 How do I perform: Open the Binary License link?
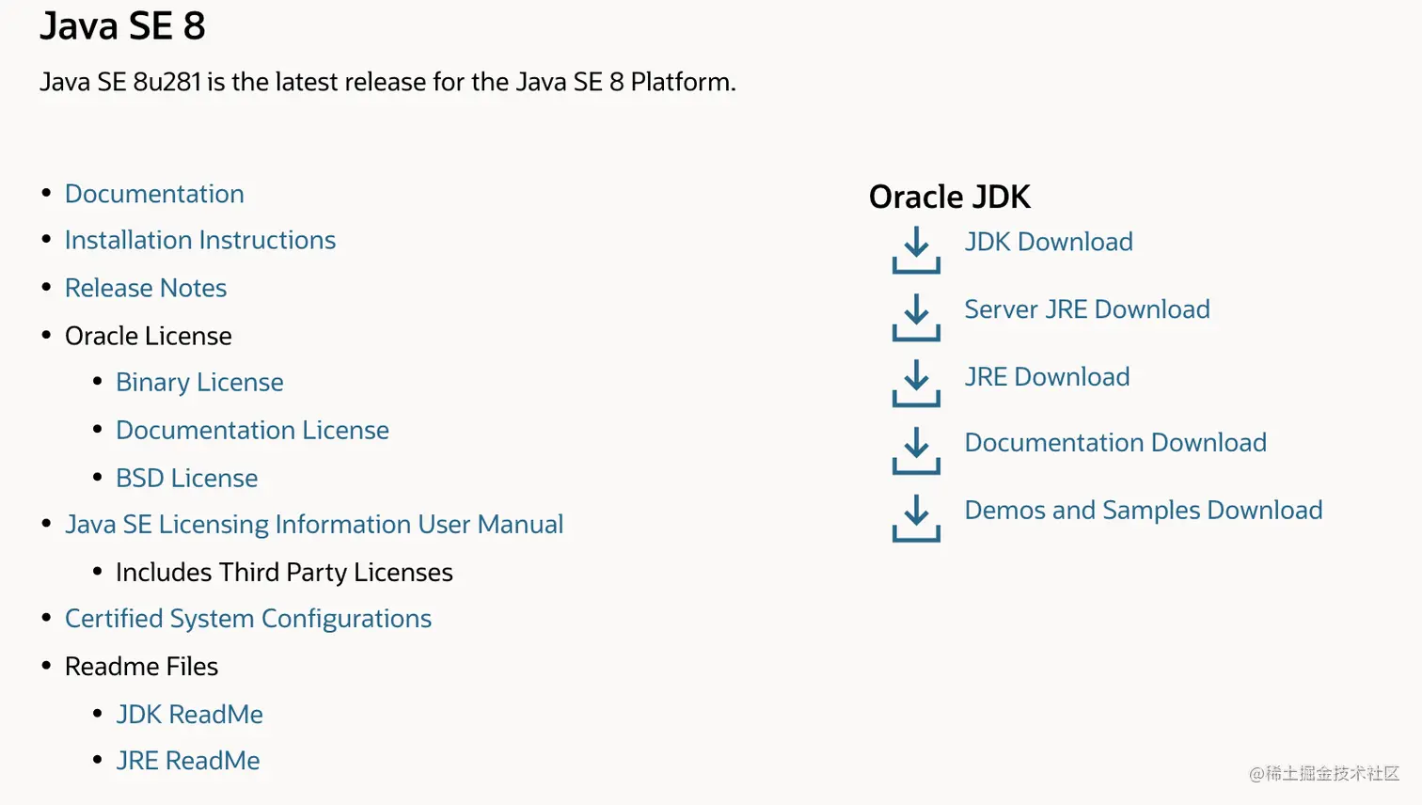pyautogui.click(x=199, y=383)
